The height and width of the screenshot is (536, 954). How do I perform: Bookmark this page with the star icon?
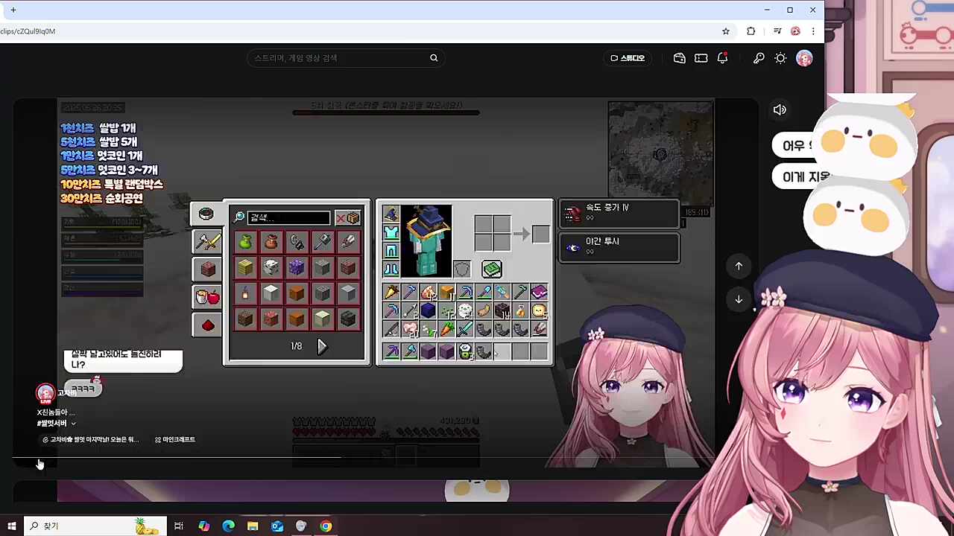(725, 31)
